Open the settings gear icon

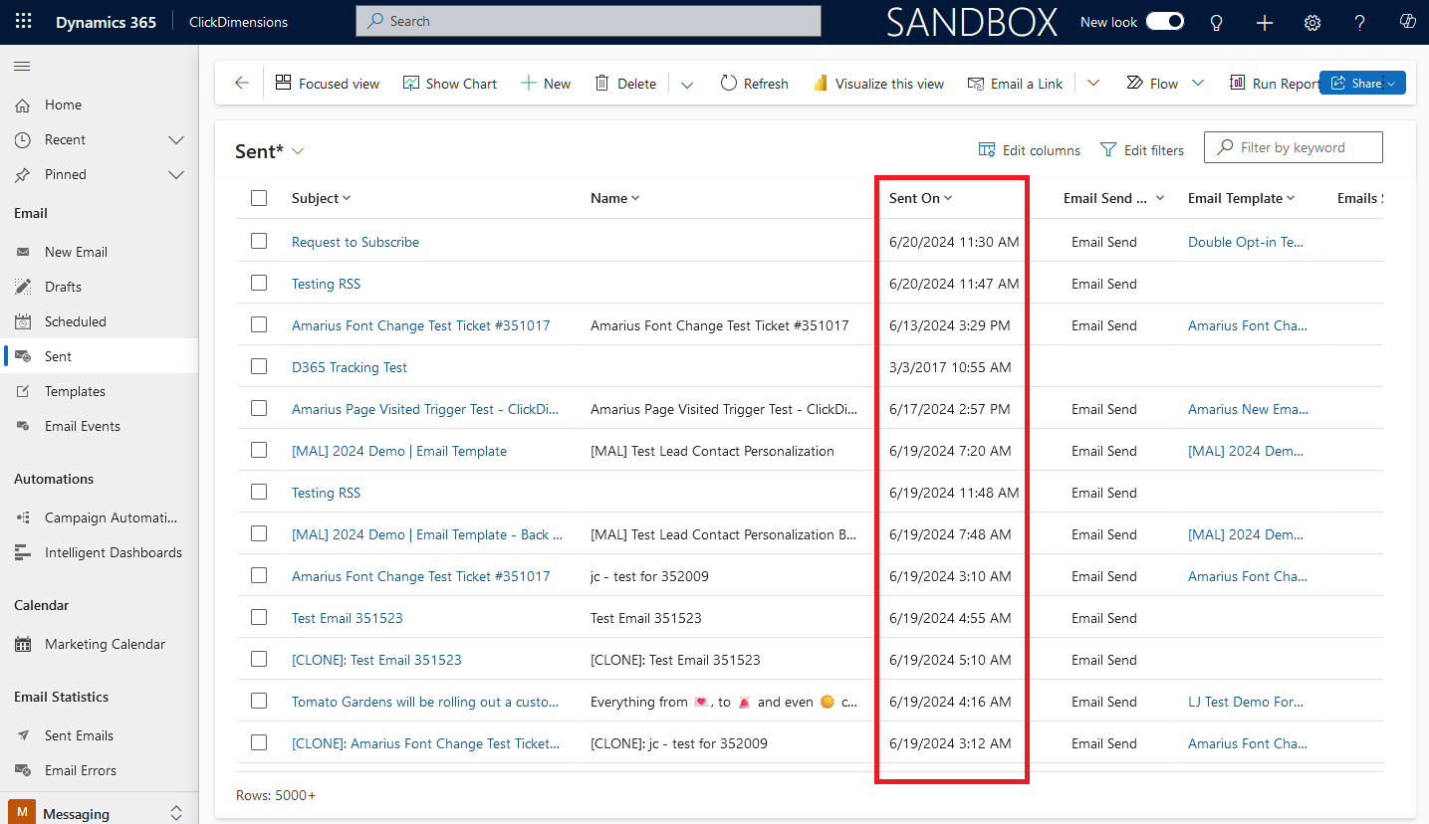(1312, 22)
